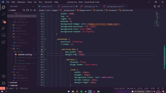The width and height of the screenshot is (166, 93).
Task: Open the Go menu
Action: [35, 2]
